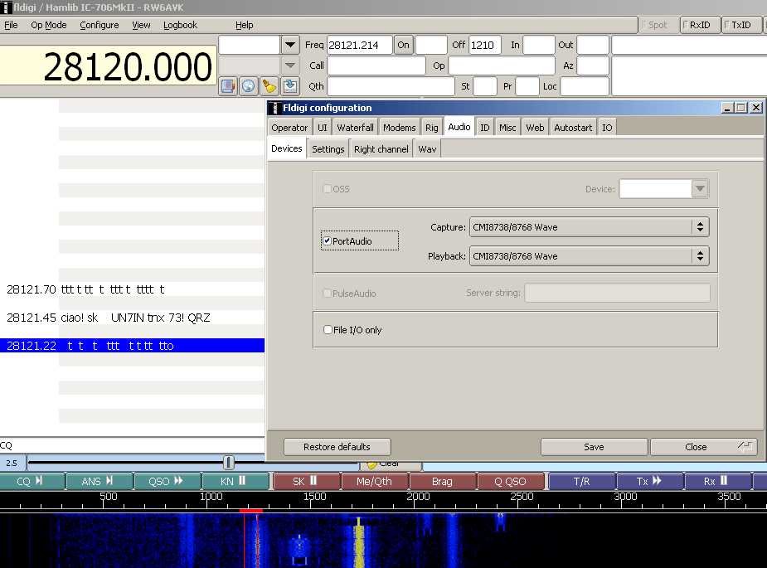Screen dimensions: 767x568
Task: Open the Op Mode menu
Action: [x=49, y=25]
